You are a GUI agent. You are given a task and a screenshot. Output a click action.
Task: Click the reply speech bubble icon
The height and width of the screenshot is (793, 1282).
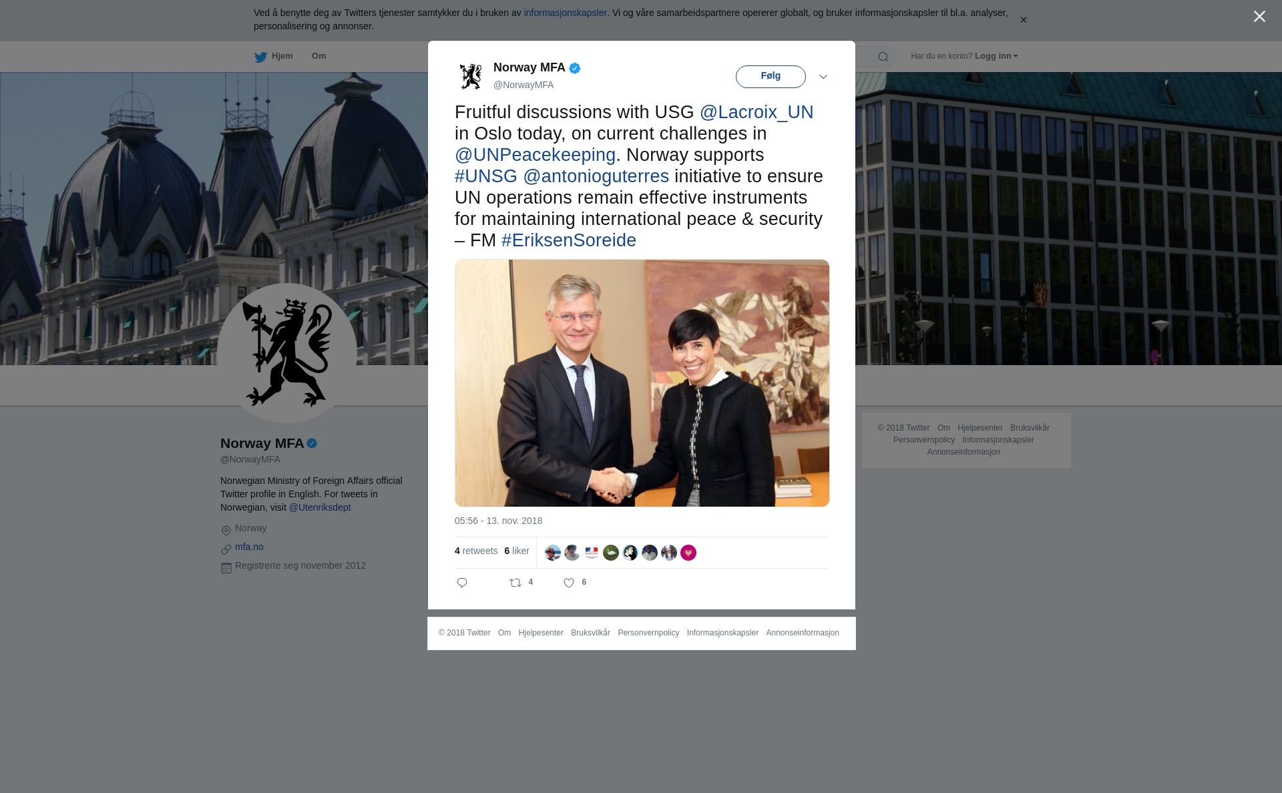point(461,583)
